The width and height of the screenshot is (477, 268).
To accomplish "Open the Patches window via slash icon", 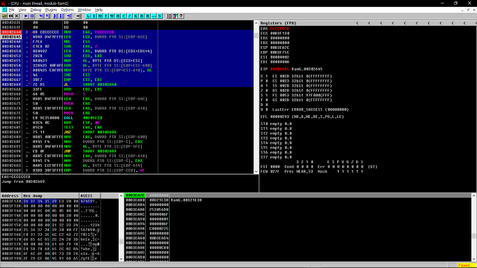I will pos(130,16).
